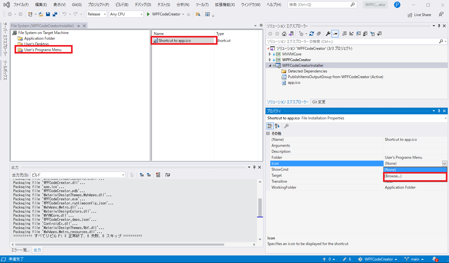
Task: Open the ファイル(F) menu
Action: pyautogui.click(x=21, y=5)
